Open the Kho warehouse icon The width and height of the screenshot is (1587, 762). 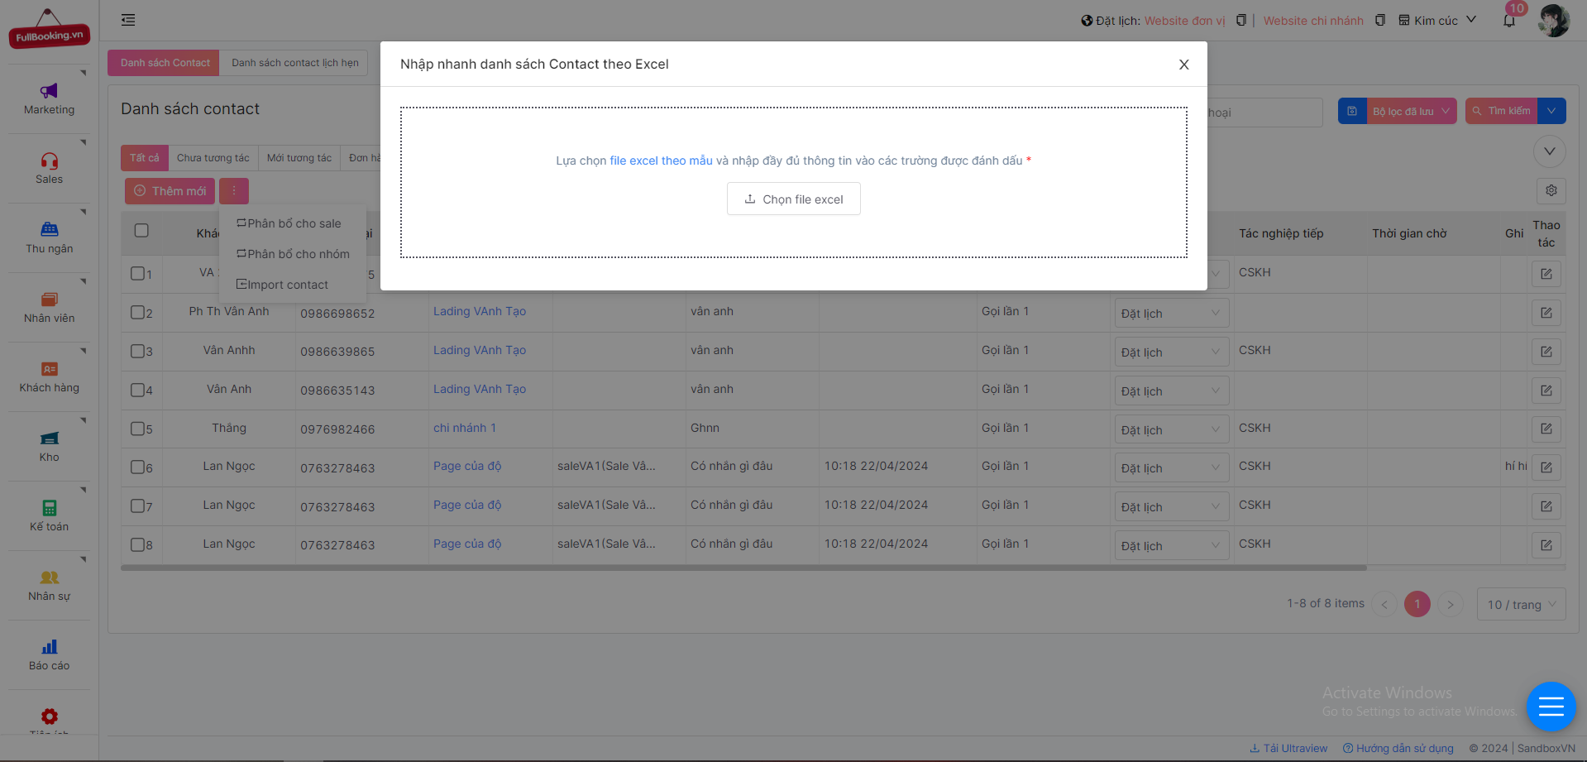click(x=49, y=439)
